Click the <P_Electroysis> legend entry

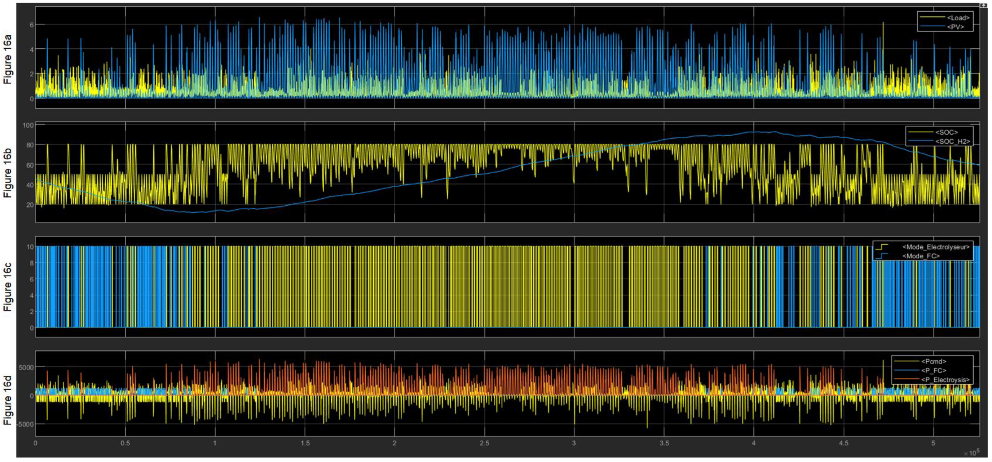(x=945, y=380)
